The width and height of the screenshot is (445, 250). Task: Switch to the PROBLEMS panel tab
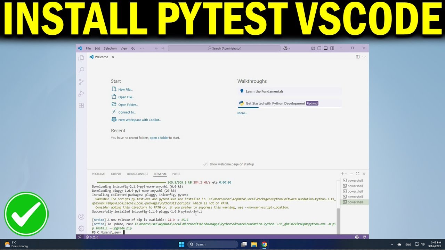click(98, 174)
